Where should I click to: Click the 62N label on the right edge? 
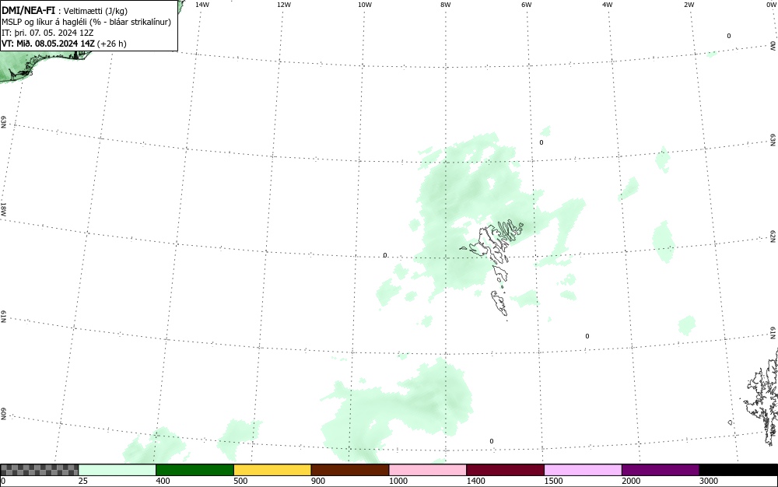pos(773,237)
